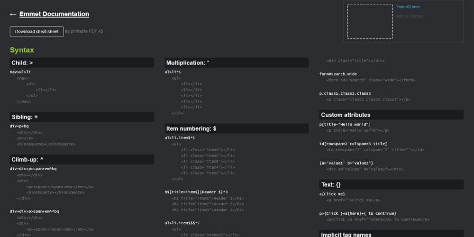This screenshot has height=237, width=474.
Task: Click the output <li class="item001"></li>
Action: click(x=210, y=235)
